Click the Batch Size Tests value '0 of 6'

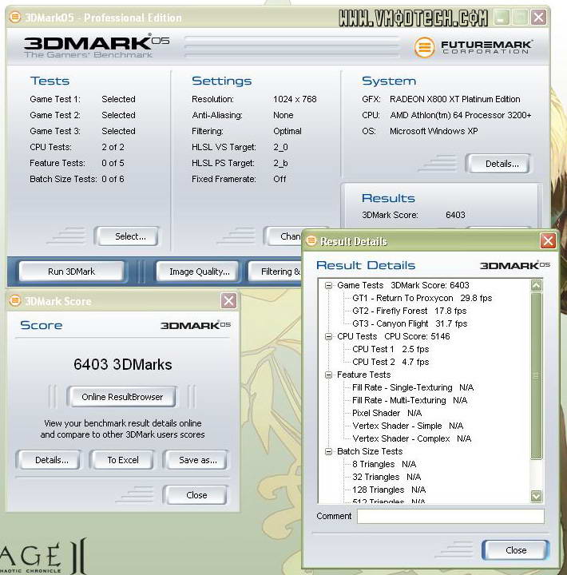pos(113,179)
